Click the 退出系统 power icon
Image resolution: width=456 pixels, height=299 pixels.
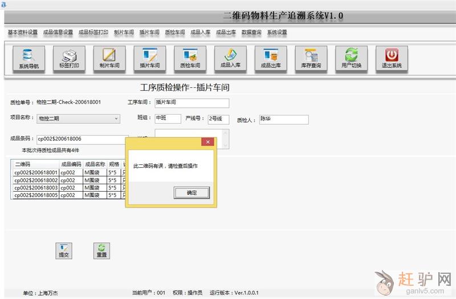(392, 59)
